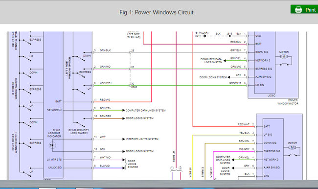Click the 'RED/BLU' horizontal wire label at pin 2

[x=236, y=42]
